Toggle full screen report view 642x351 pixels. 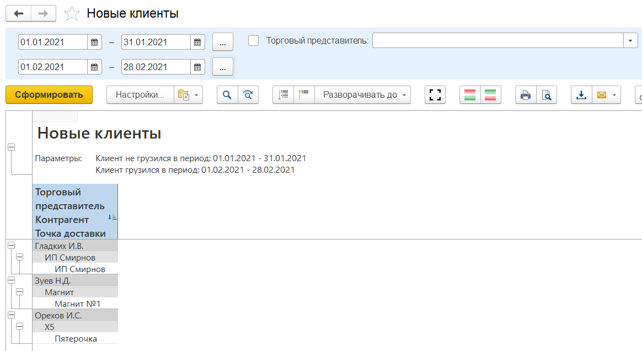(435, 95)
